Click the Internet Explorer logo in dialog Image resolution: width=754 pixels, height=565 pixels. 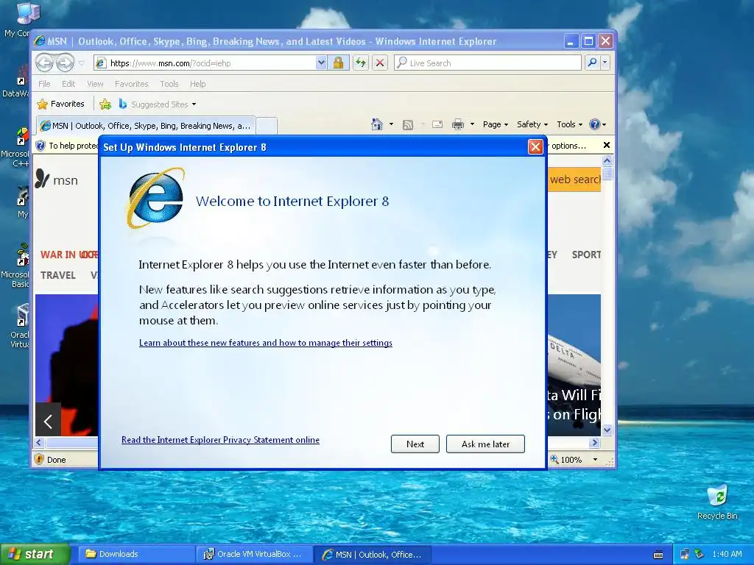(x=155, y=198)
